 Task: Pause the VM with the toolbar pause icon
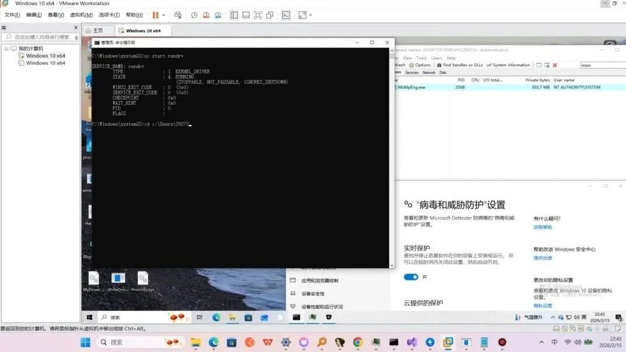155,15
